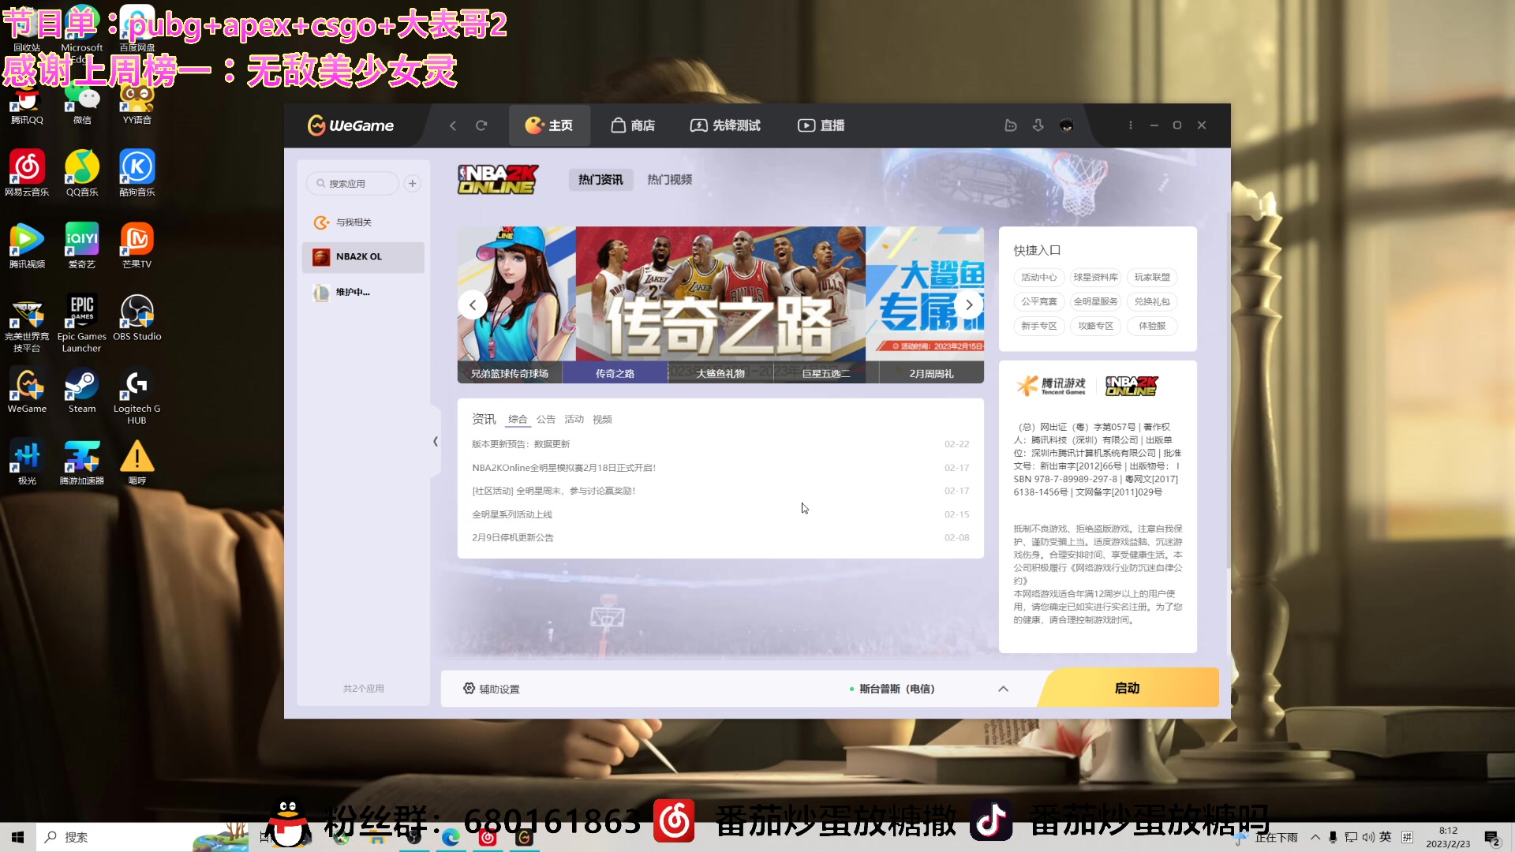Viewport: 1515px width, 852px height.
Task: Select 兄弟篮球传奇球场 banner label
Action: point(510,373)
